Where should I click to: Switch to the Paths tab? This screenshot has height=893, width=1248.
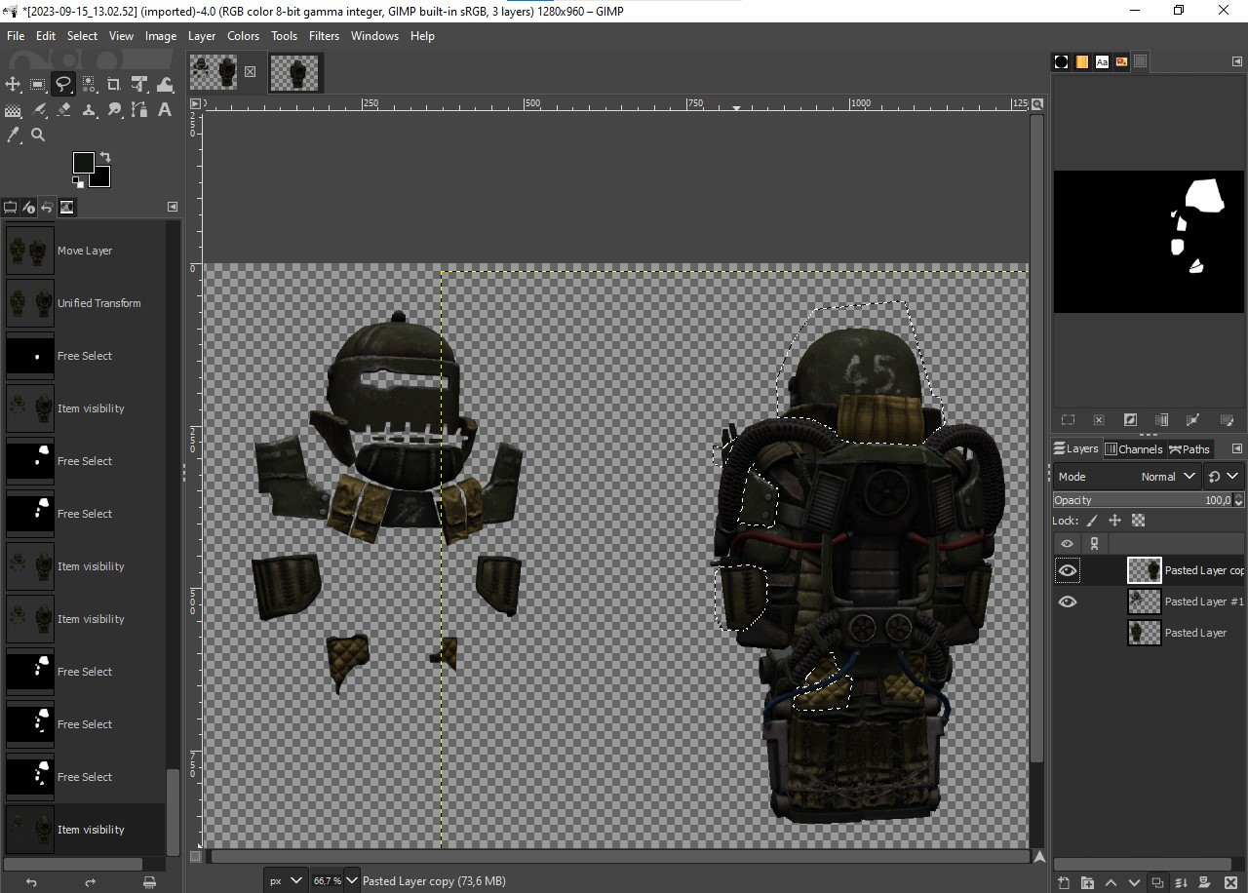click(x=1189, y=449)
